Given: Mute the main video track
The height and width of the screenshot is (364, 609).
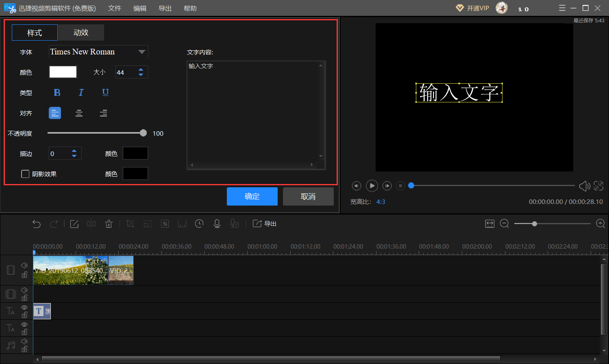Looking at the screenshot, I should coord(24,266).
